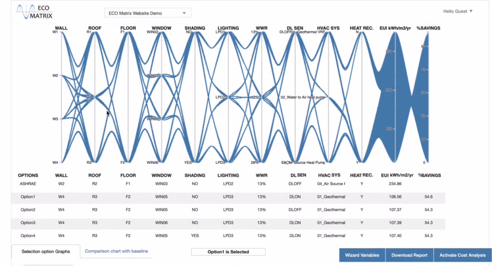Switch to Comparison chart with baseline tab
Viewport: 492px width, 266px height.
pos(116,251)
